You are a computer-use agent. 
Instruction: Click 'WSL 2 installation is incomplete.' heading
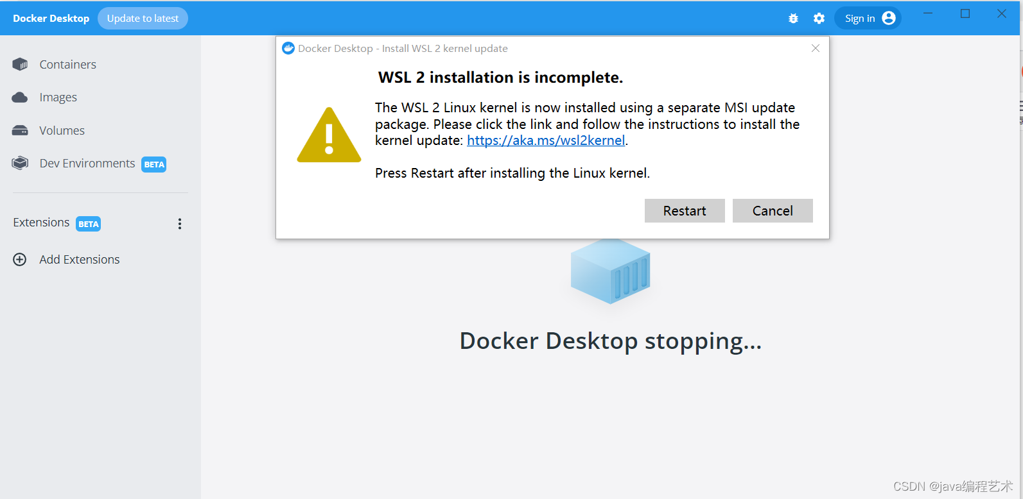[500, 78]
